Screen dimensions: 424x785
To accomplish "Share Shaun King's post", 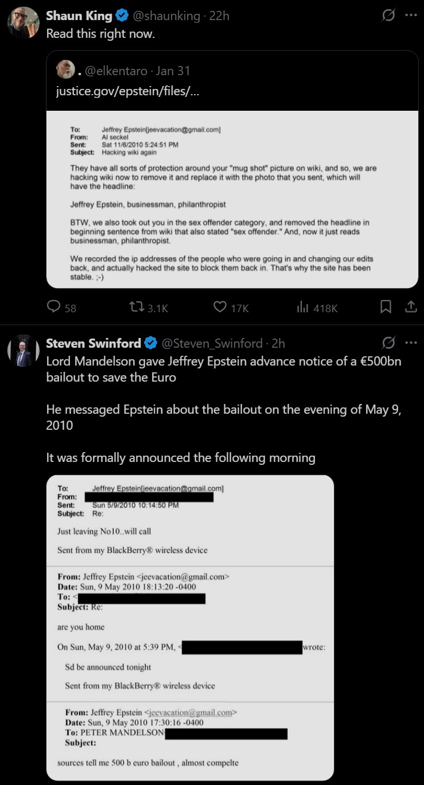I will pyautogui.click(x=411, y=308).
